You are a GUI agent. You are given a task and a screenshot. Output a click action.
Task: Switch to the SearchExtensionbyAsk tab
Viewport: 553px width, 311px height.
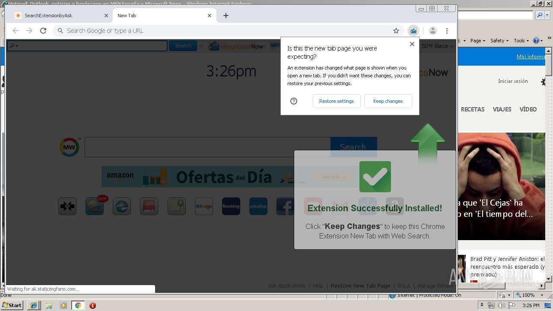tap(60, 16)
